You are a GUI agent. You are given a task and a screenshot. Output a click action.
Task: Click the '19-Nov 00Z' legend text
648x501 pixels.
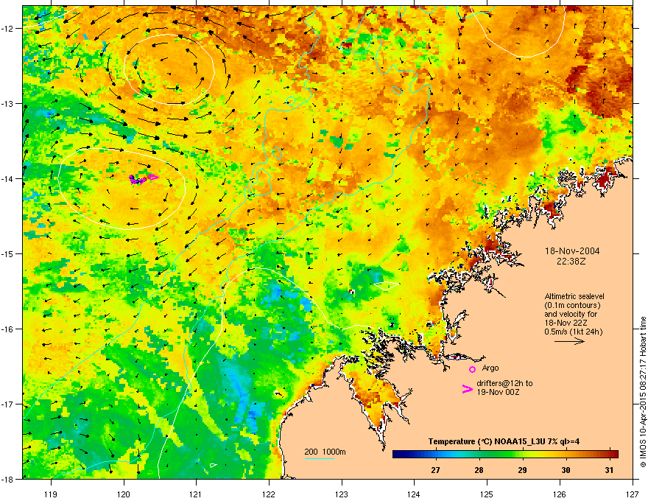498,392
